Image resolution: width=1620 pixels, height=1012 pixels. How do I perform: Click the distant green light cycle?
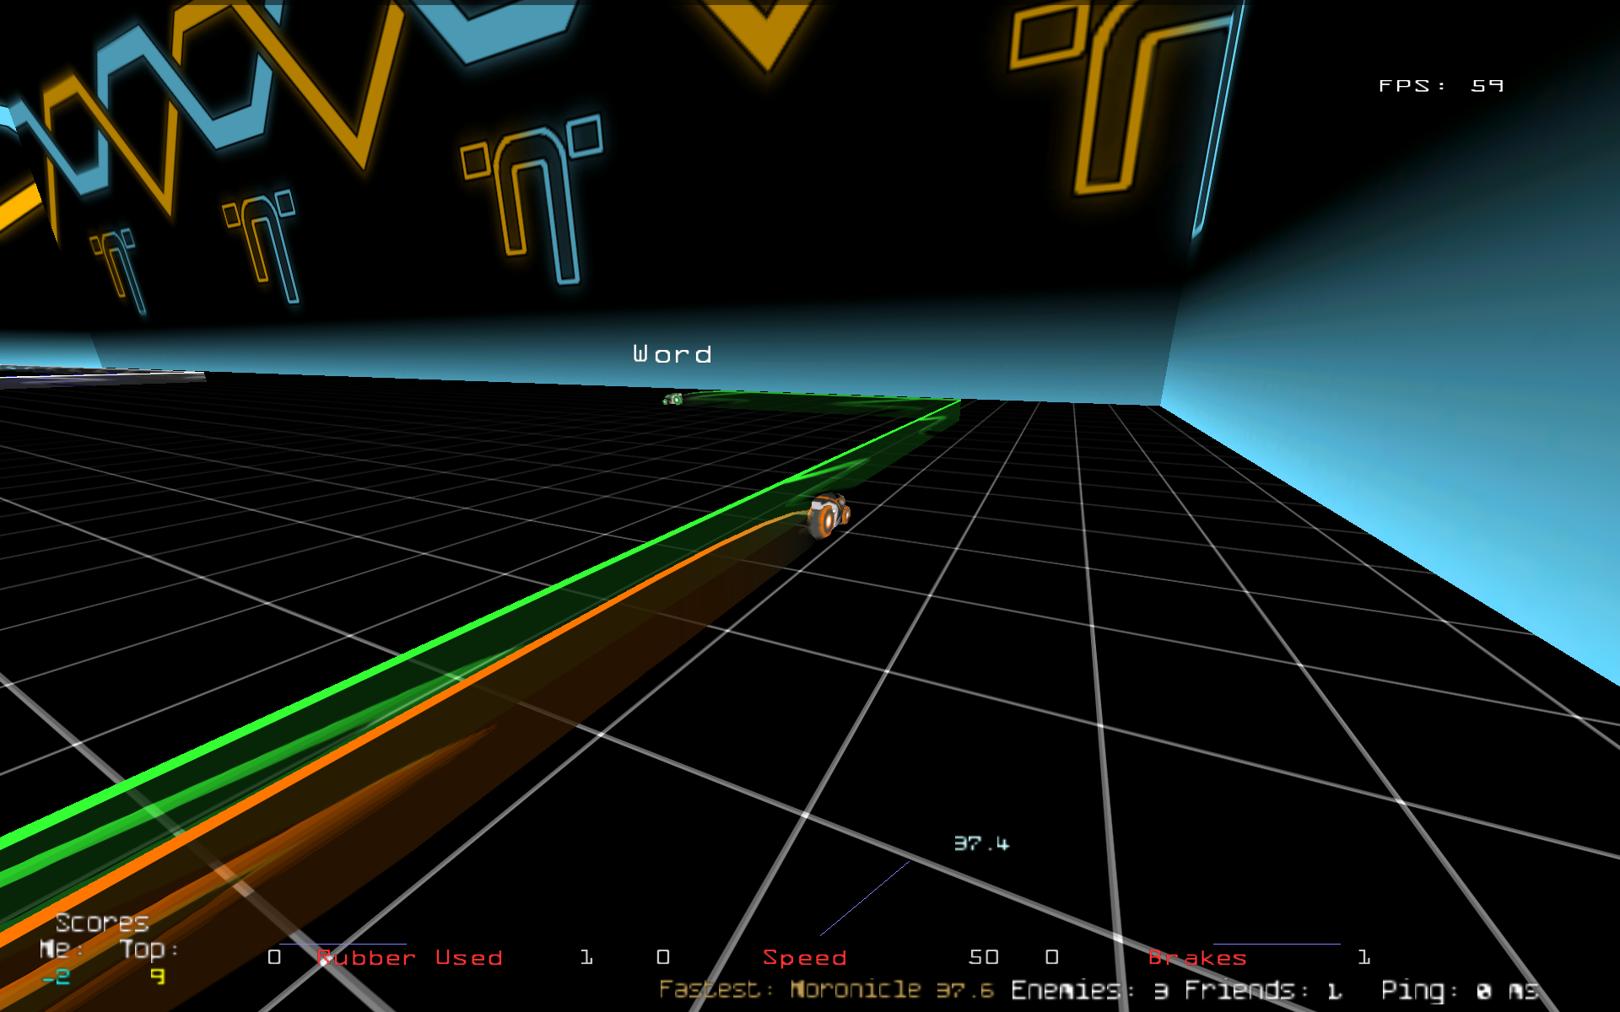[x=672, y=399]
